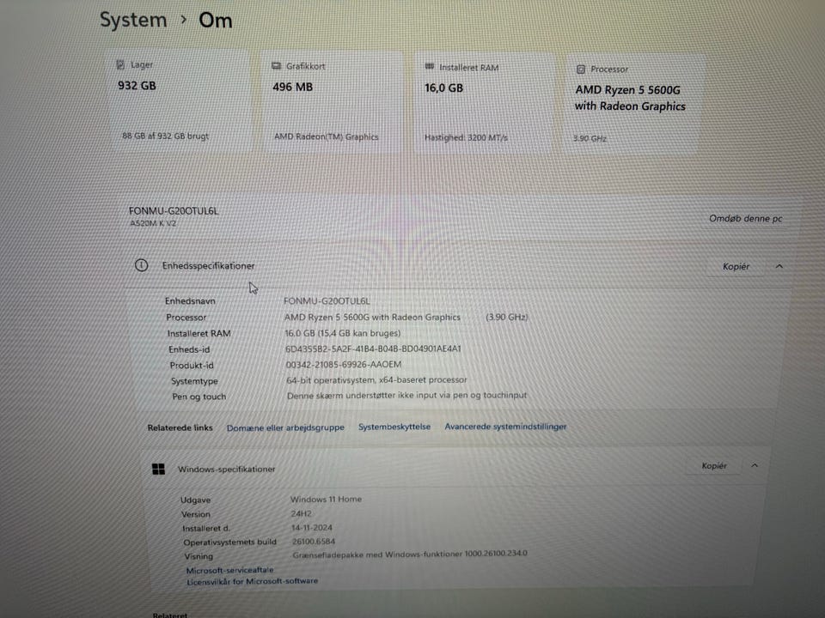Open Systembeskyttelse link
Screen dimensions: 825x618
point(394,427)
